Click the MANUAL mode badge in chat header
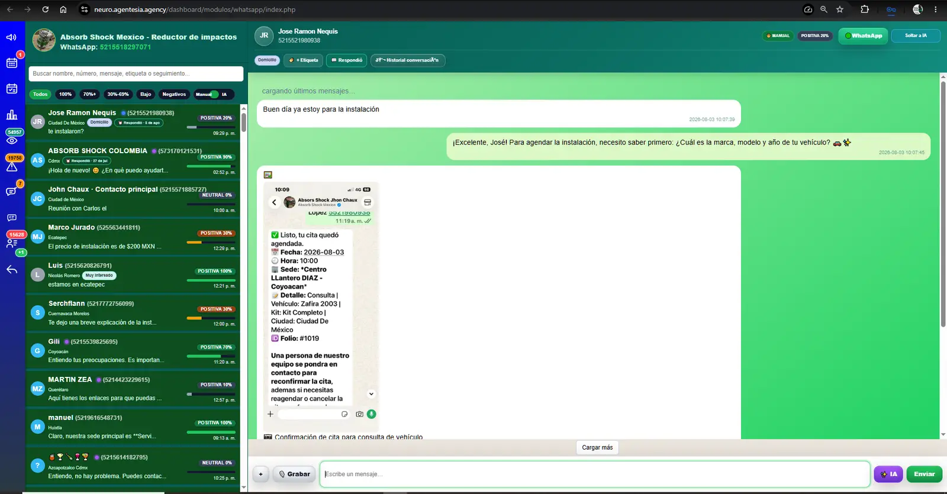This screenshot has width=947, height=494. pos(778,35)
